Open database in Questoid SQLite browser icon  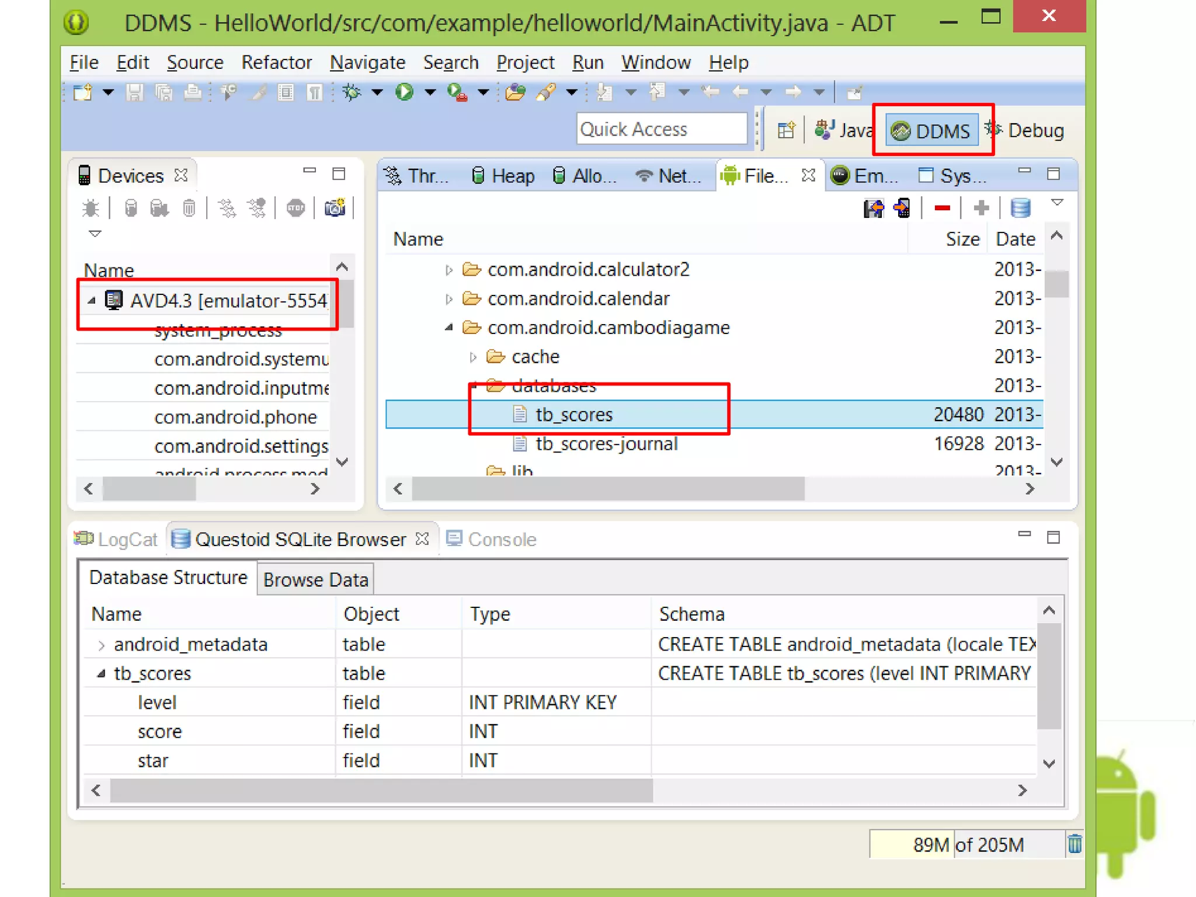pyautogui.click(x=1020, y=208)
